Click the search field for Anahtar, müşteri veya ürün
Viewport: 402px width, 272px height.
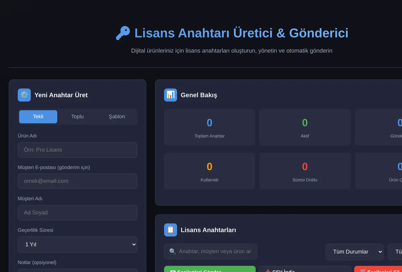210,252
